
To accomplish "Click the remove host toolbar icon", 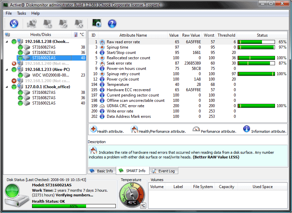I will (79, 24).
